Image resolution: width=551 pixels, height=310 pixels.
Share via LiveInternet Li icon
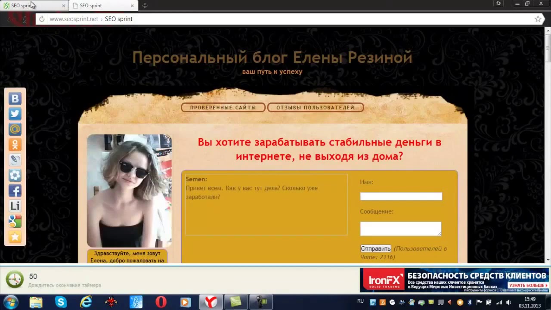(15, 206)
